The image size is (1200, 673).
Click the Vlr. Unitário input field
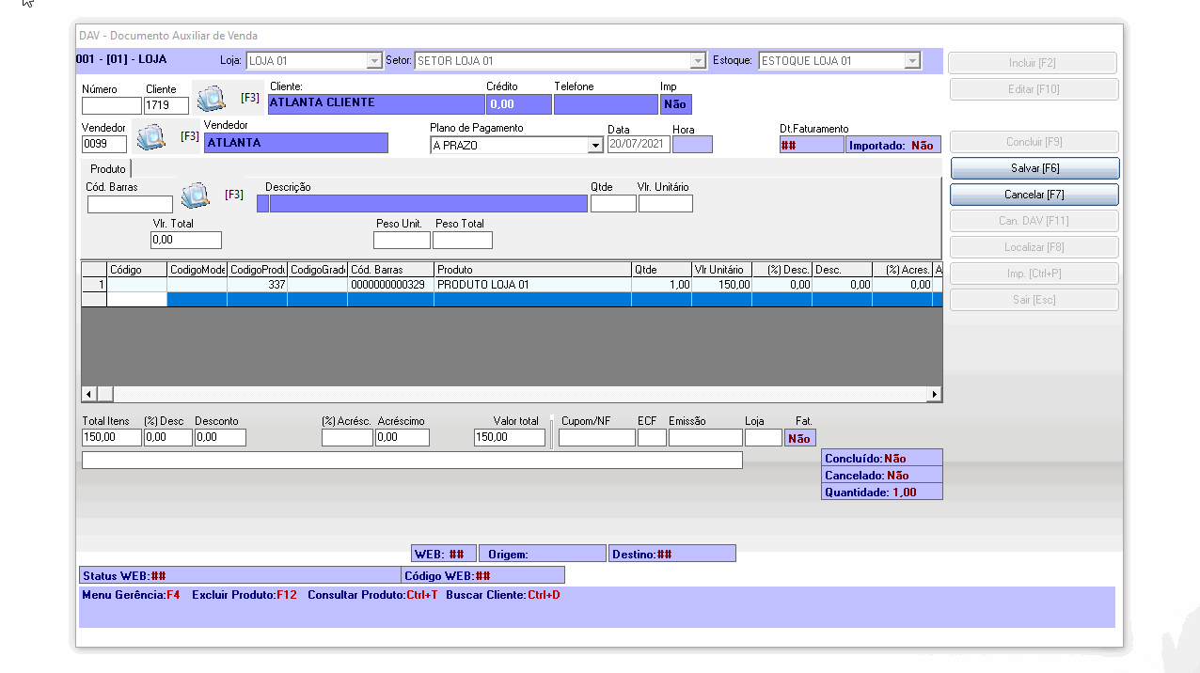[666, 204]
